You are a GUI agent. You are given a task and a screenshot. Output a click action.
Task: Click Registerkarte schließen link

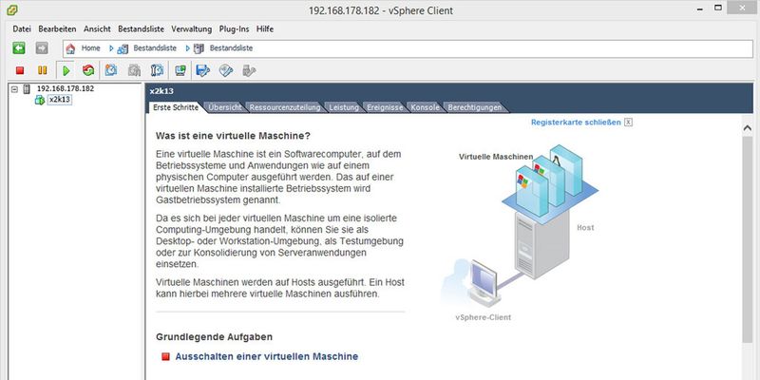pyautogui.click(x=576, y=123)
